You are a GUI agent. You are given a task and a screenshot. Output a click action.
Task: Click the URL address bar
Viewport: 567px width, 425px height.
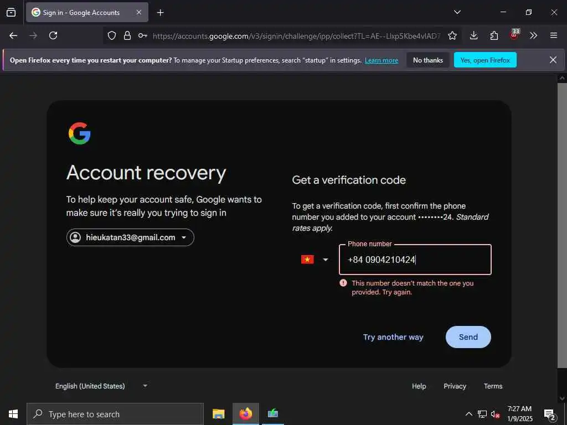[297, 36]
